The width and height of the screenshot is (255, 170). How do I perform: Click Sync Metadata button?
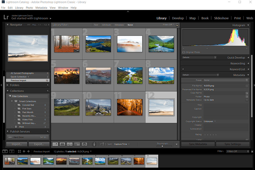[x=198, y=144]
